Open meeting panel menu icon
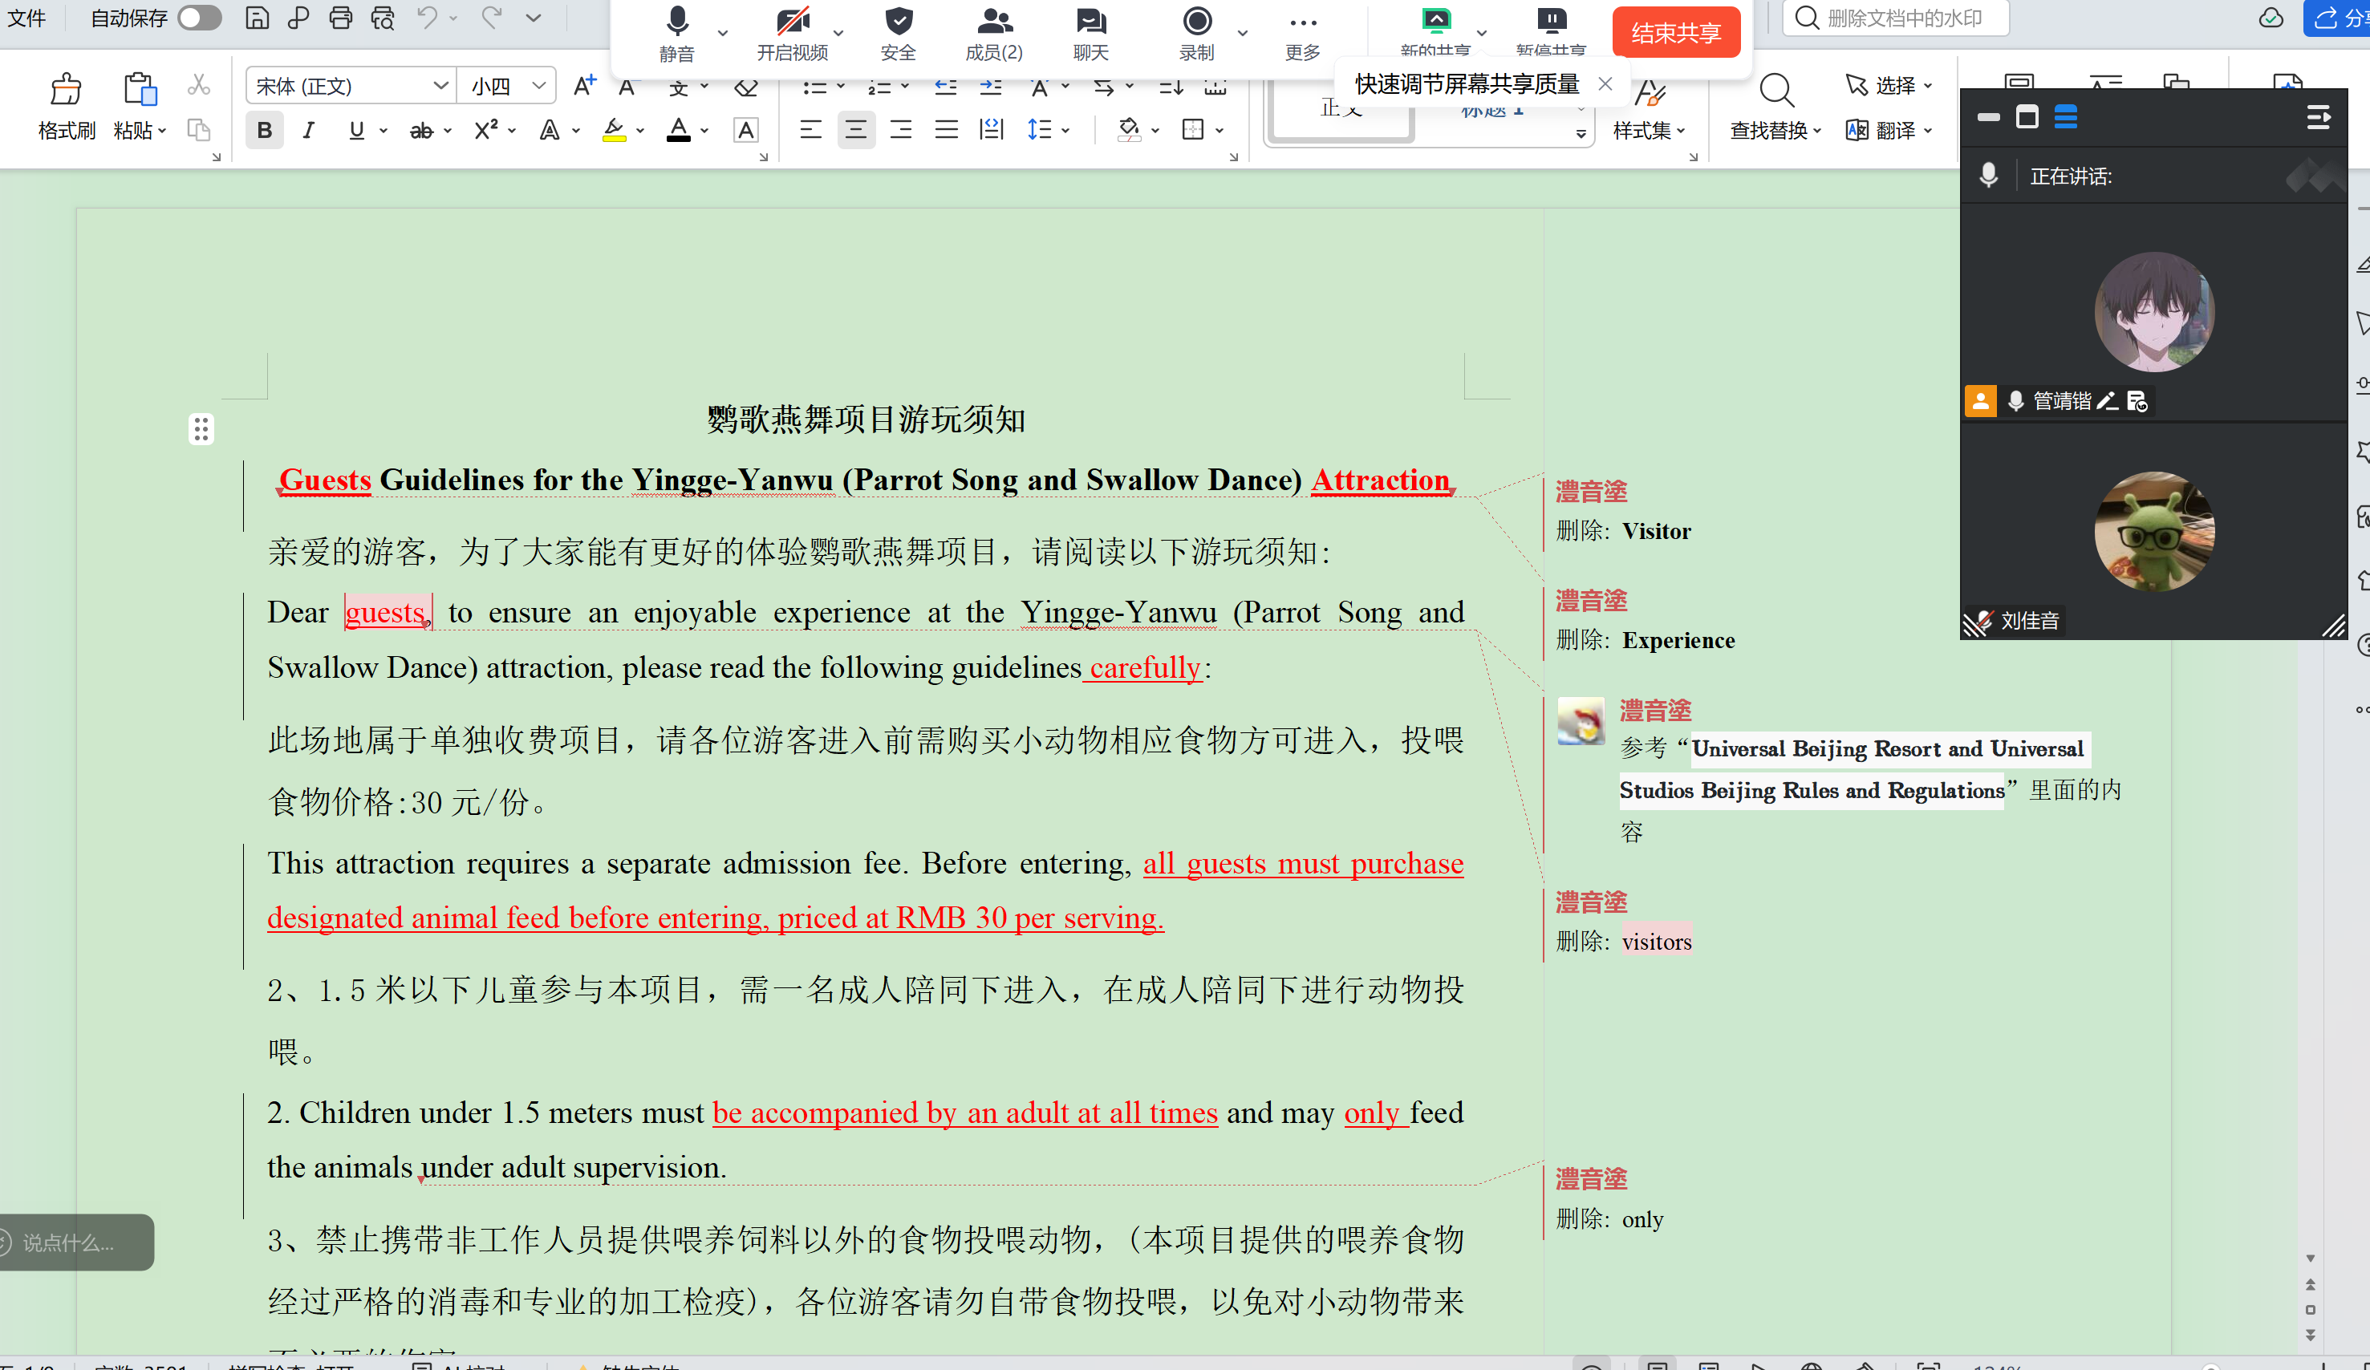Screen dimensions: 2370x1370 point(2319,116)
